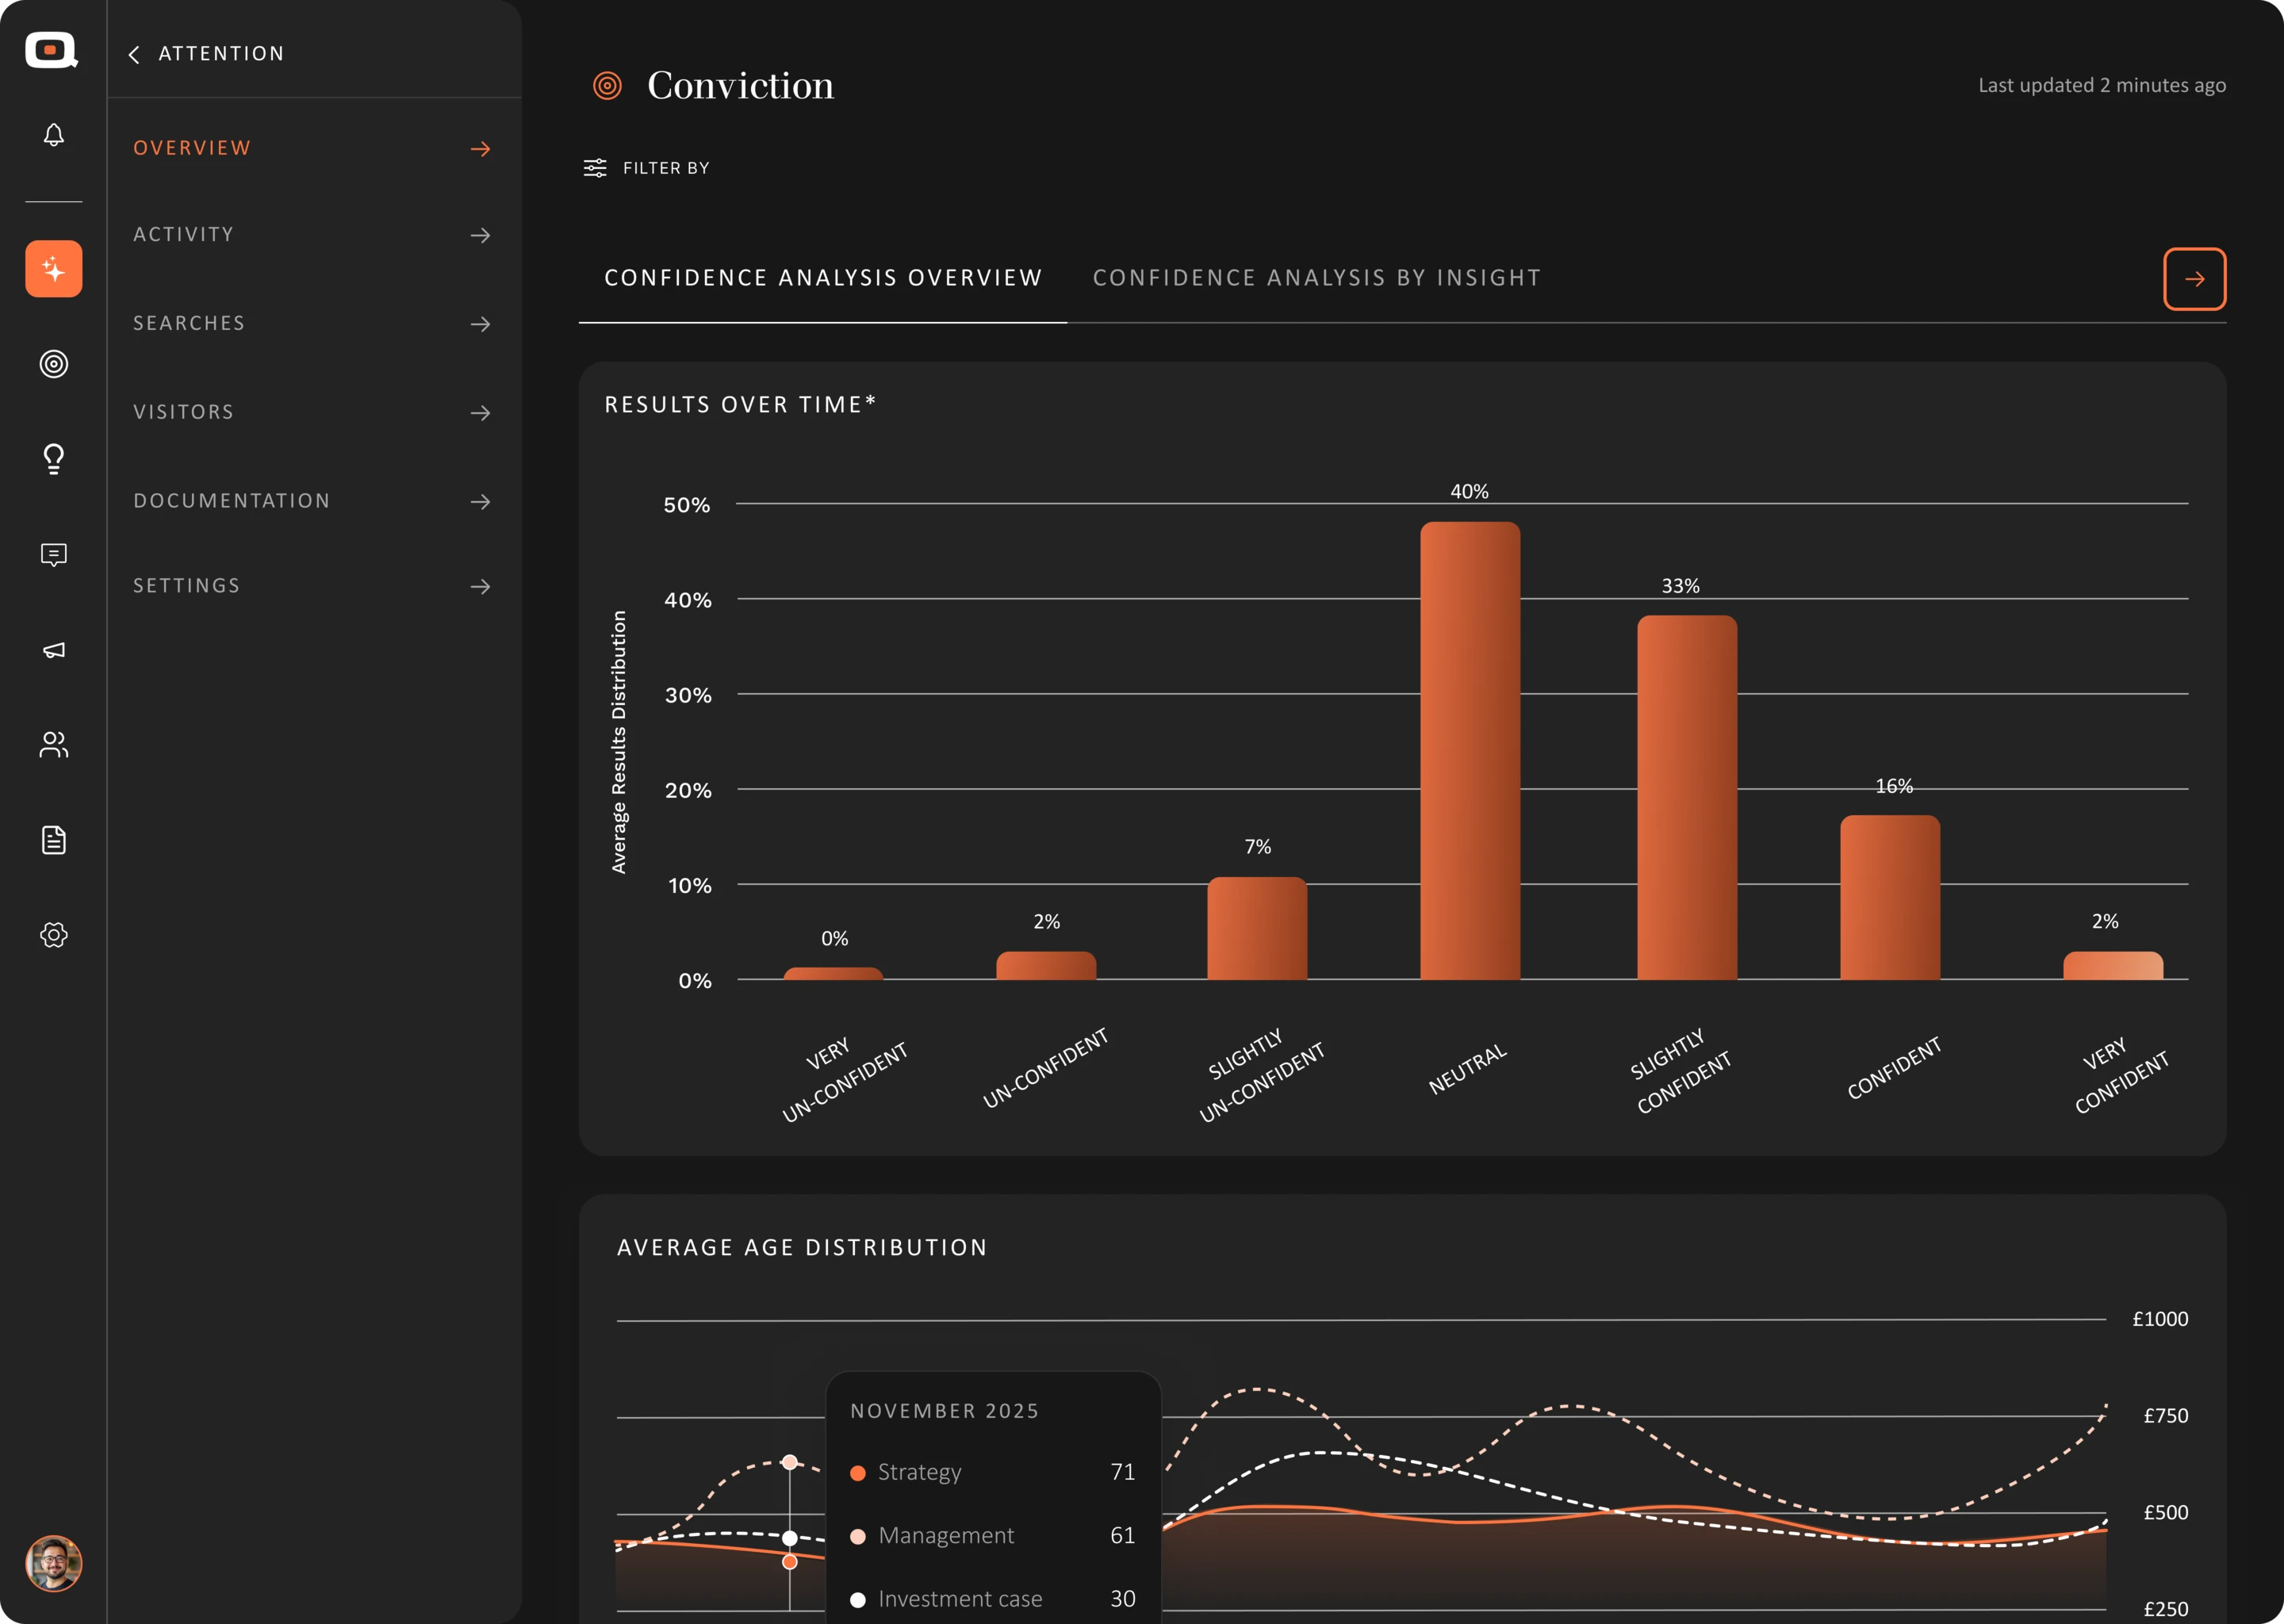
Task: Click Management legend dot in tooltip
Action: pyautogui.click(x=857, y=1536)
